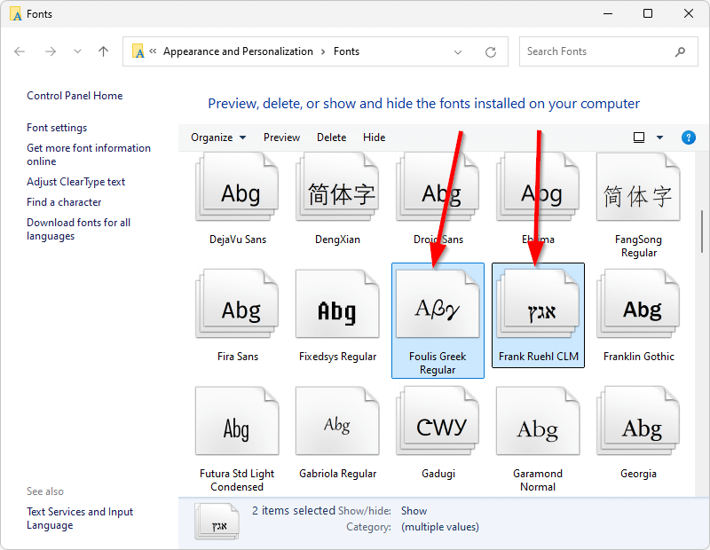Minimize the Fonts window
The width and height of the screenshot is (710, 550).
click(608, 13)
